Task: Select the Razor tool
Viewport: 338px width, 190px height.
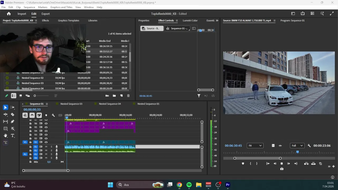Action: coord(12,115)
